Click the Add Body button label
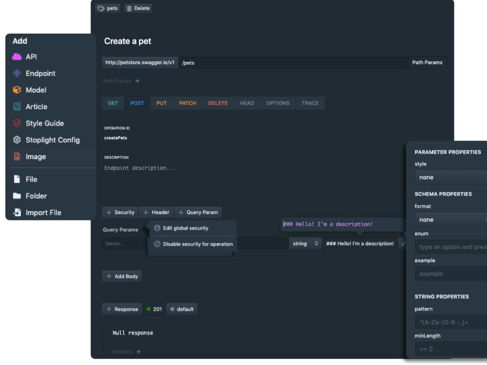The image size is (487, 365). pyautogui.click(x=126, y=276)
